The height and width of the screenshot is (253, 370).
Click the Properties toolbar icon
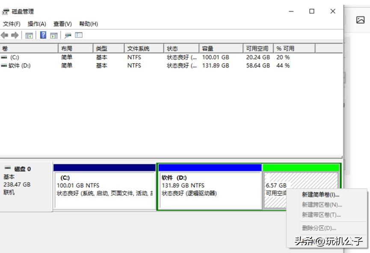click(x=67, y=35)
